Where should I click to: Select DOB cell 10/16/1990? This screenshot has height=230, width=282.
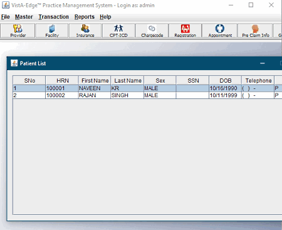(x=226, y=88)
